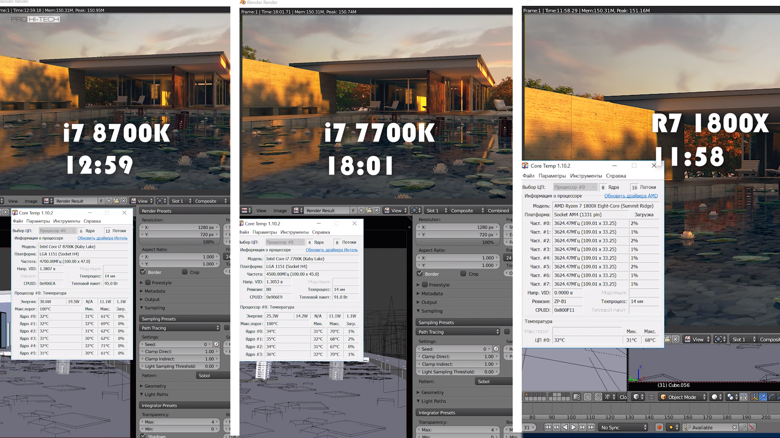Click the Обновить драйвера AMD link
The image size is (780, 438).
[x=630, y=196]
